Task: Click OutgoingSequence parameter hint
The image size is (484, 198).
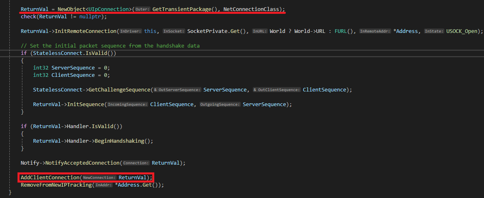Action: pyautogui.click(x=220, y=104)
